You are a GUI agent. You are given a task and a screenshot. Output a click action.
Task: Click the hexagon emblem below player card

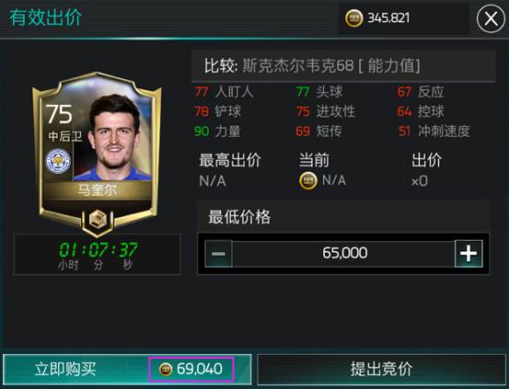click(98, 220)
